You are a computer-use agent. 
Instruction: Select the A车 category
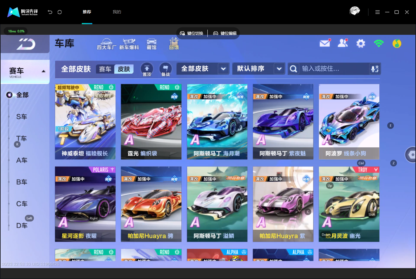point(21,160)
